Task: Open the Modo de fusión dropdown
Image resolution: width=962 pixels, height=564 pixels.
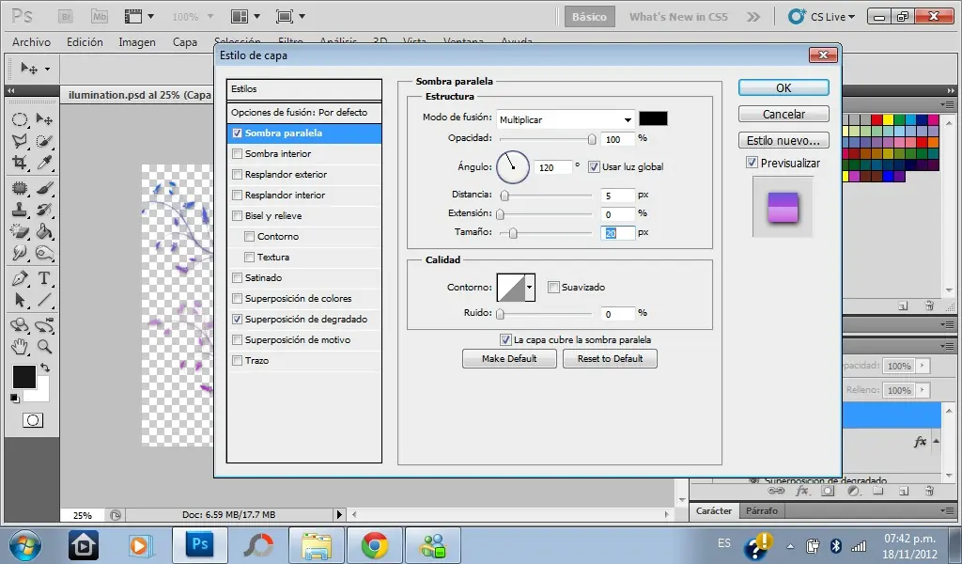Action: click(566, 119)
